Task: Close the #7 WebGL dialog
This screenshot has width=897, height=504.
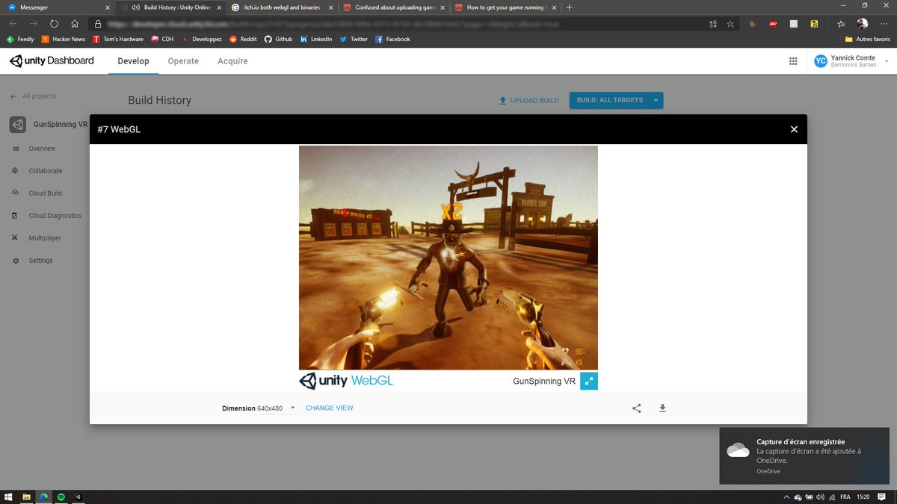Action: tap(794, 129)
